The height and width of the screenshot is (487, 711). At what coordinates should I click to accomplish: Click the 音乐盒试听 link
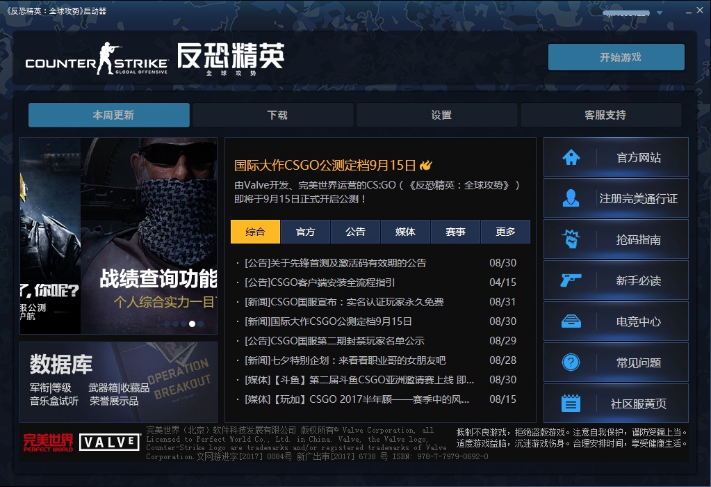pos(54,401)
